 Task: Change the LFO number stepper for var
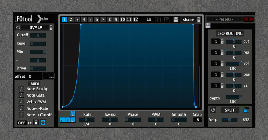point(222,85)
